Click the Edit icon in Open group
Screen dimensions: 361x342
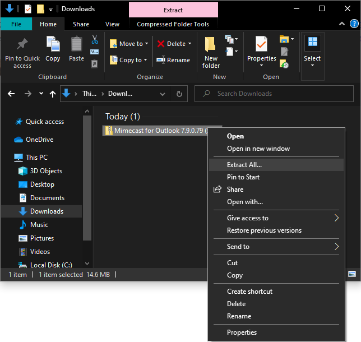(284, 52)
